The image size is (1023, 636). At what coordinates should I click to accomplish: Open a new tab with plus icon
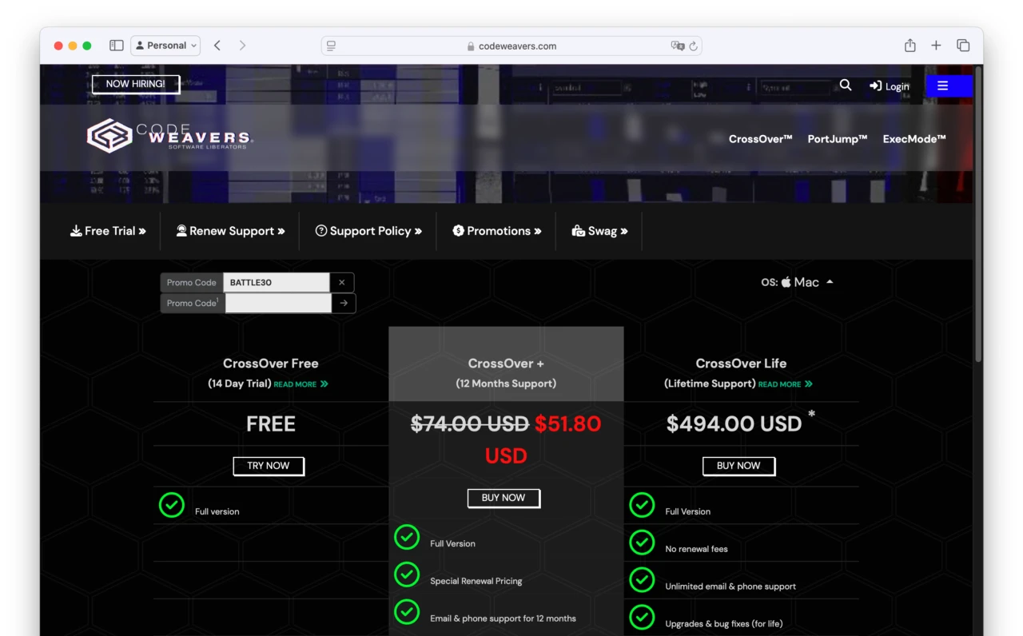pyautogui.click(x=936, y=46)
